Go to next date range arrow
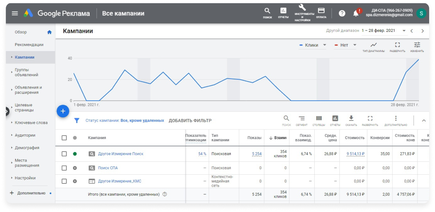The width and height of the screenshot is (435, 212). coord(423,31)
